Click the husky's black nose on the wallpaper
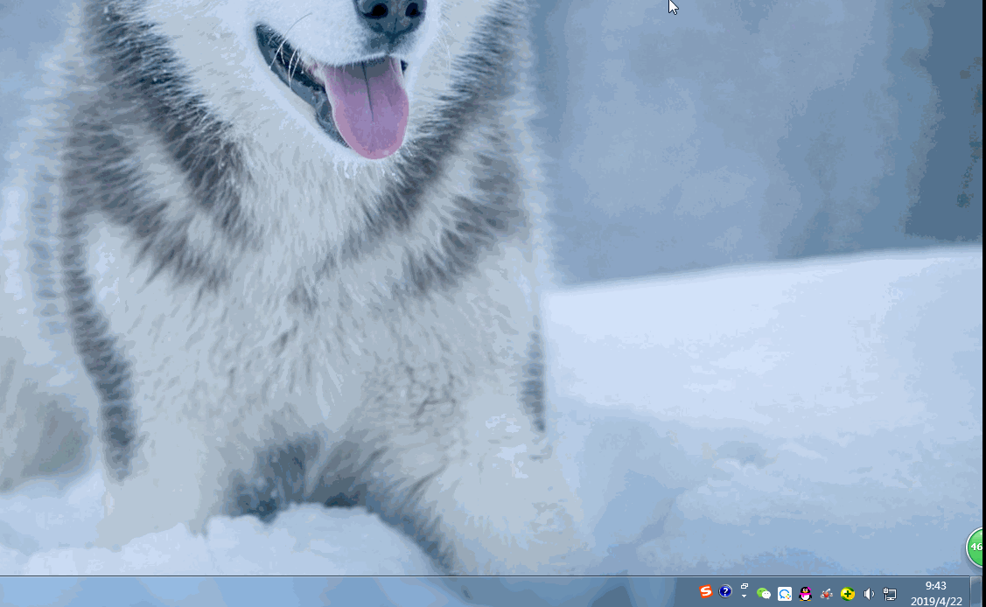986x607 pixels. (x=390, y=12)
